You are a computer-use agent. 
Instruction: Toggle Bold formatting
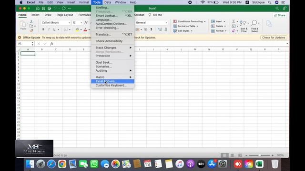pos(43,29)
